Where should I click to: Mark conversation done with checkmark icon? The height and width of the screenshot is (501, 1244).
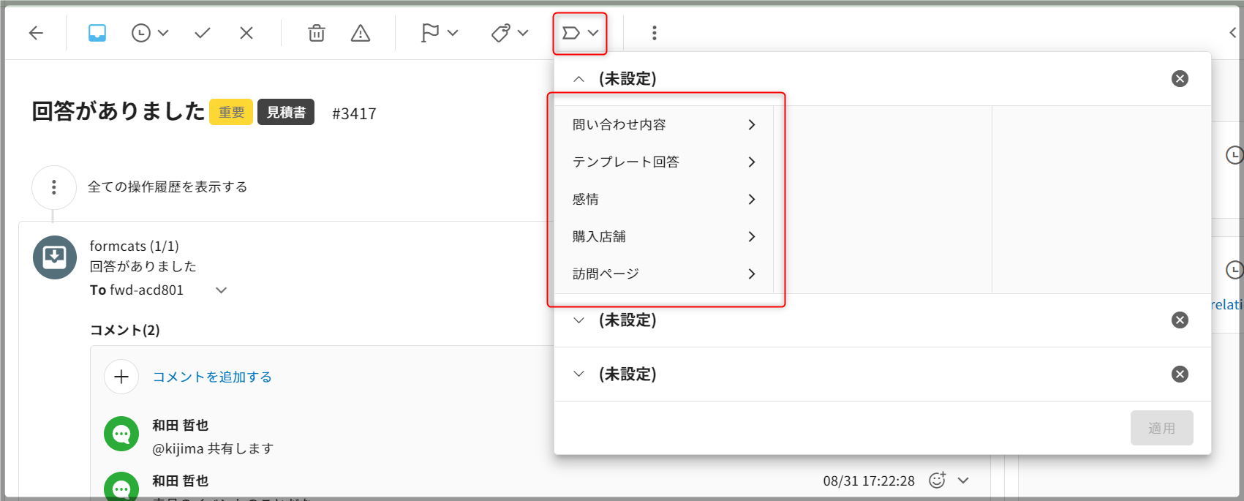click(203, 33)
